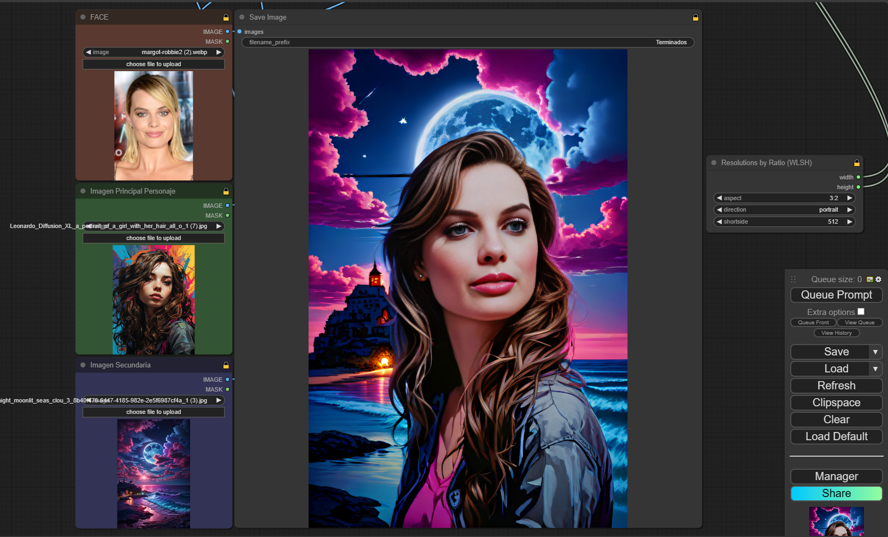Click choose file to upload in Imagen Secundaria

tap(154, 412)
